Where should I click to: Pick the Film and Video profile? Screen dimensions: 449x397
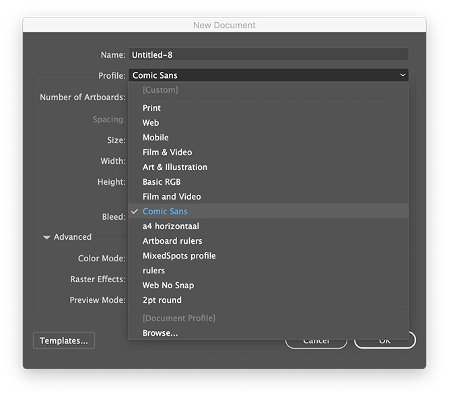172,197
